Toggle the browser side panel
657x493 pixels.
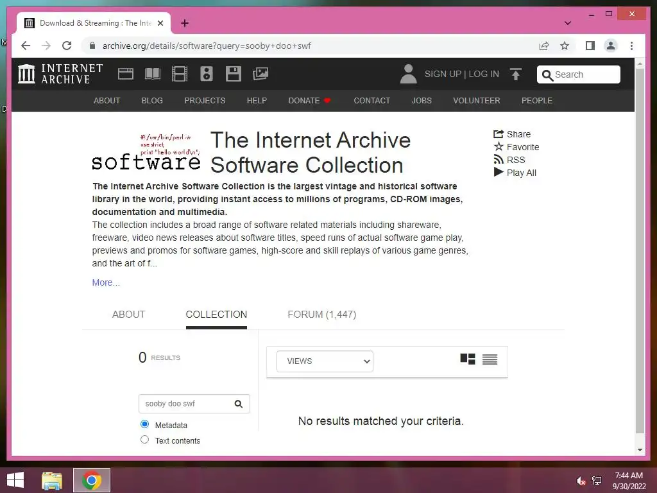[590, 46]
